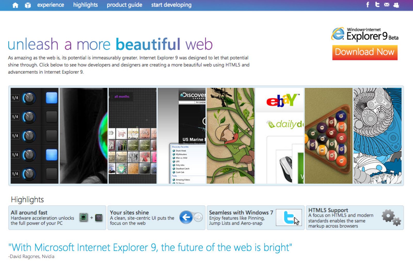Toggle the top blue square in drum machine thumbnail
Viewport: 413px width, 264px height.
point(52,98)
